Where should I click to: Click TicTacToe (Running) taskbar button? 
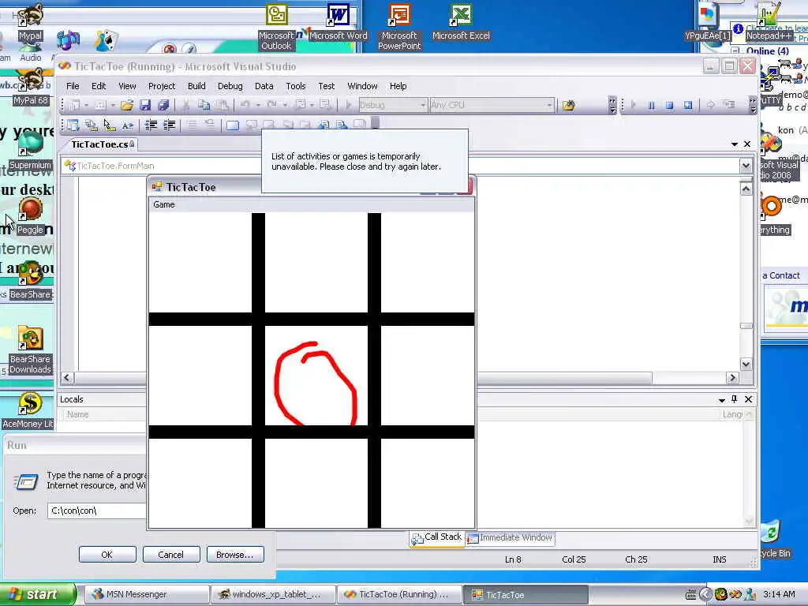(x=399, y=594)
